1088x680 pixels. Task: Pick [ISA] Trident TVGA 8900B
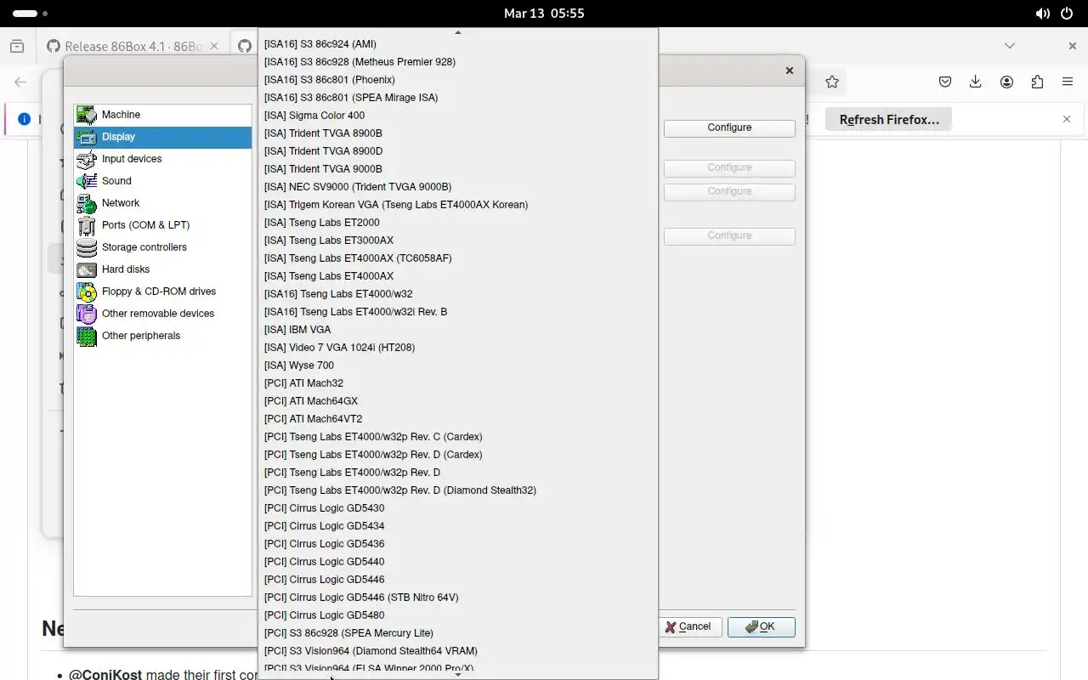point(458,133)
